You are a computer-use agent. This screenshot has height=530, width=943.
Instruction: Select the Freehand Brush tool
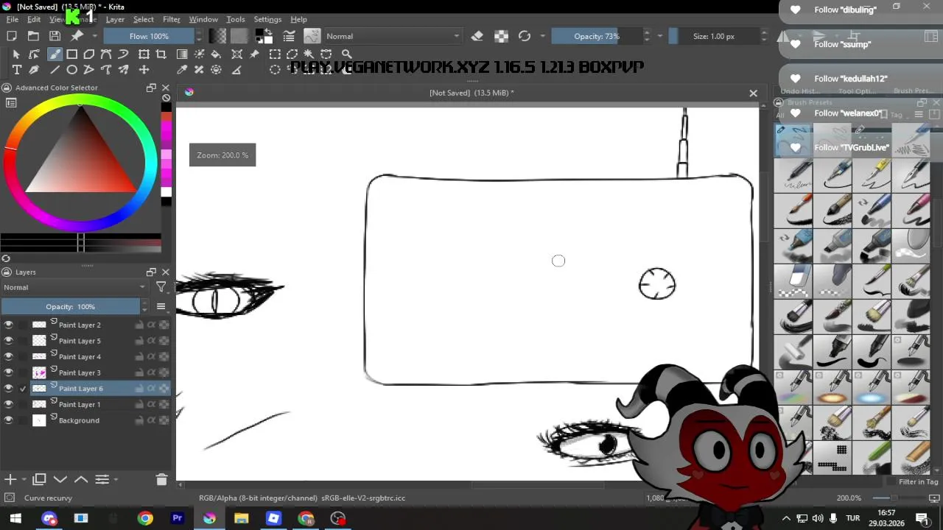(55, 54)
